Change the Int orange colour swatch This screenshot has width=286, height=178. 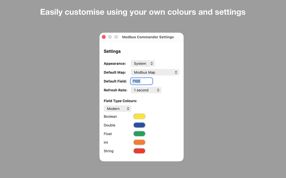pyautogui.click(x=139, y=142)
